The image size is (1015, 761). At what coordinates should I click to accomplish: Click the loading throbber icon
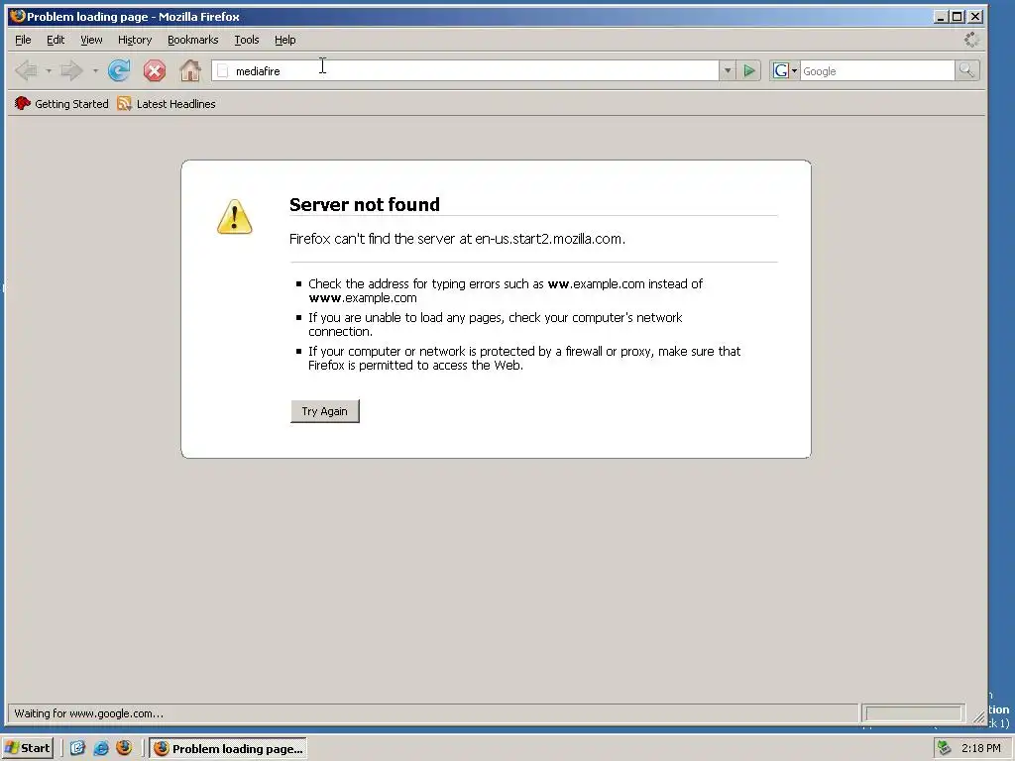tap(971, 40)
